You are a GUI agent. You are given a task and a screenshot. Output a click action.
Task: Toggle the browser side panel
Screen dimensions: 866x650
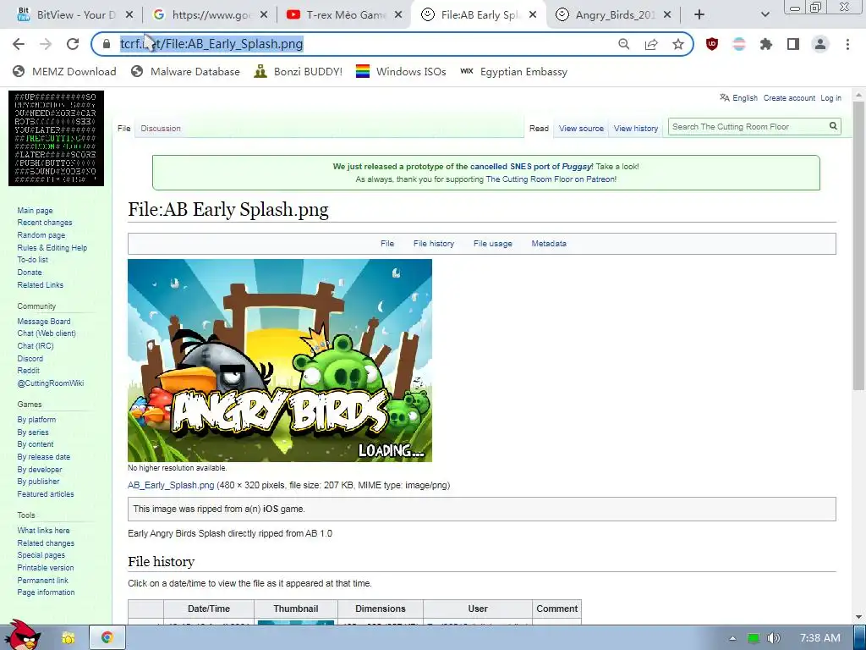(793, 44)
